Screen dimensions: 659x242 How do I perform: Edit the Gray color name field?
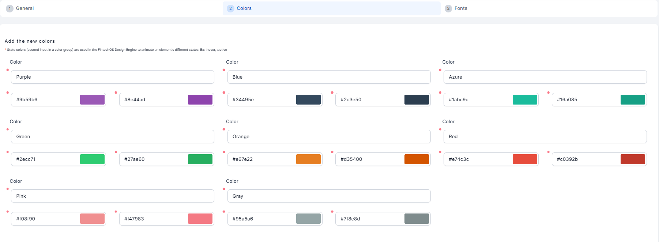(x=329, y=196)
